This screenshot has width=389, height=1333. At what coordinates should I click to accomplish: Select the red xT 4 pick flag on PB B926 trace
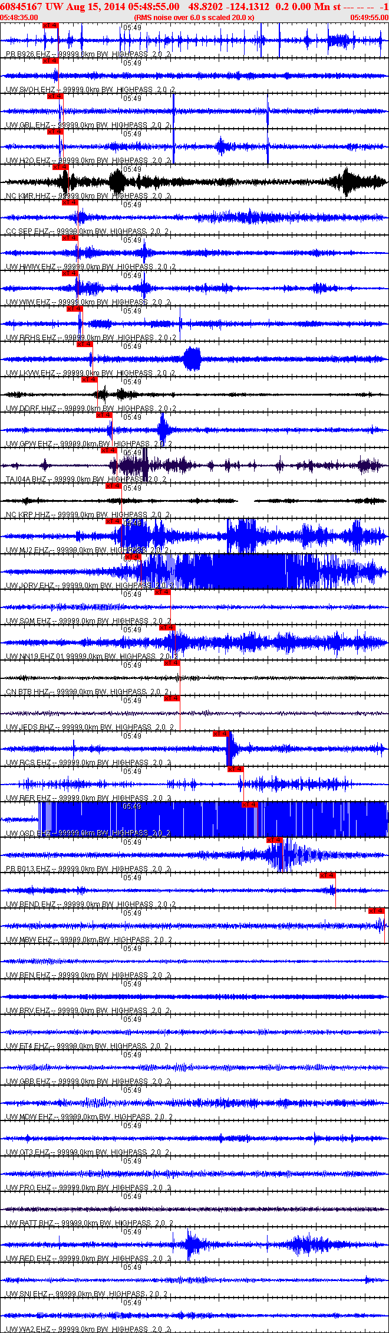(51, 25)
